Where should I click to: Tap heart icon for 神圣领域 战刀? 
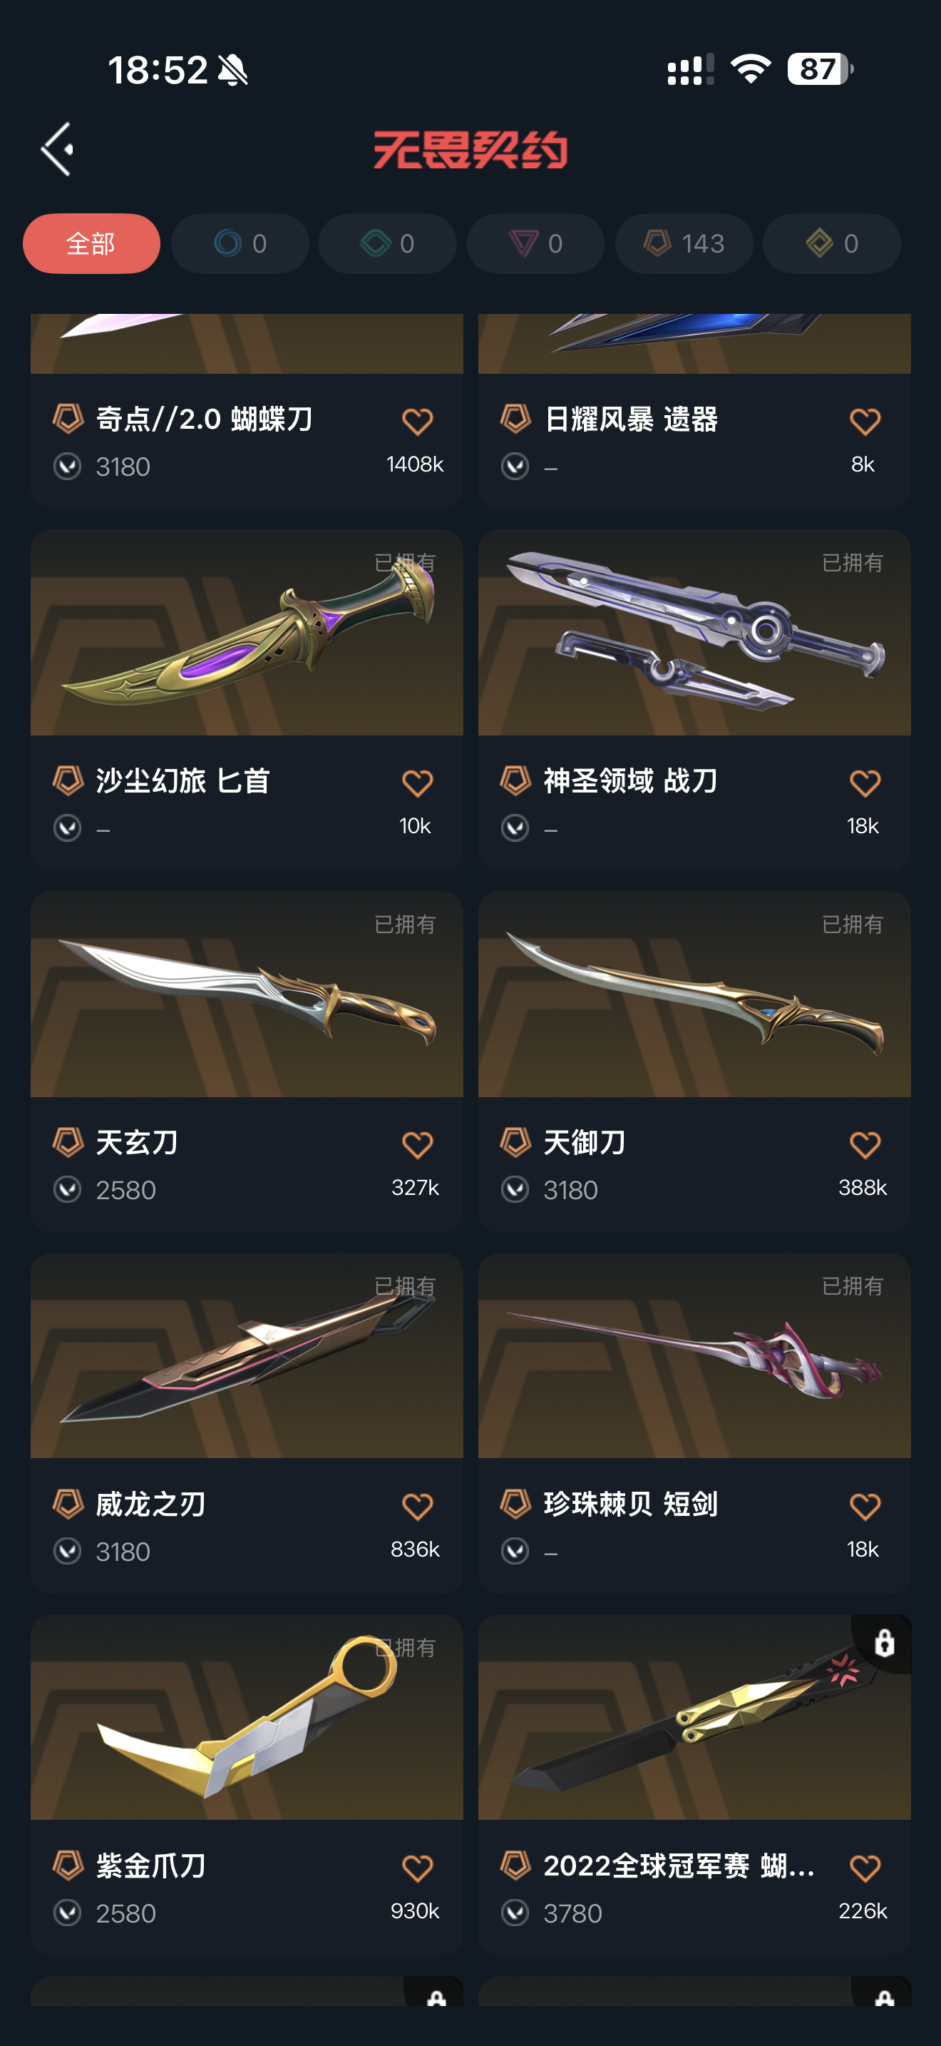pos(865,783)
